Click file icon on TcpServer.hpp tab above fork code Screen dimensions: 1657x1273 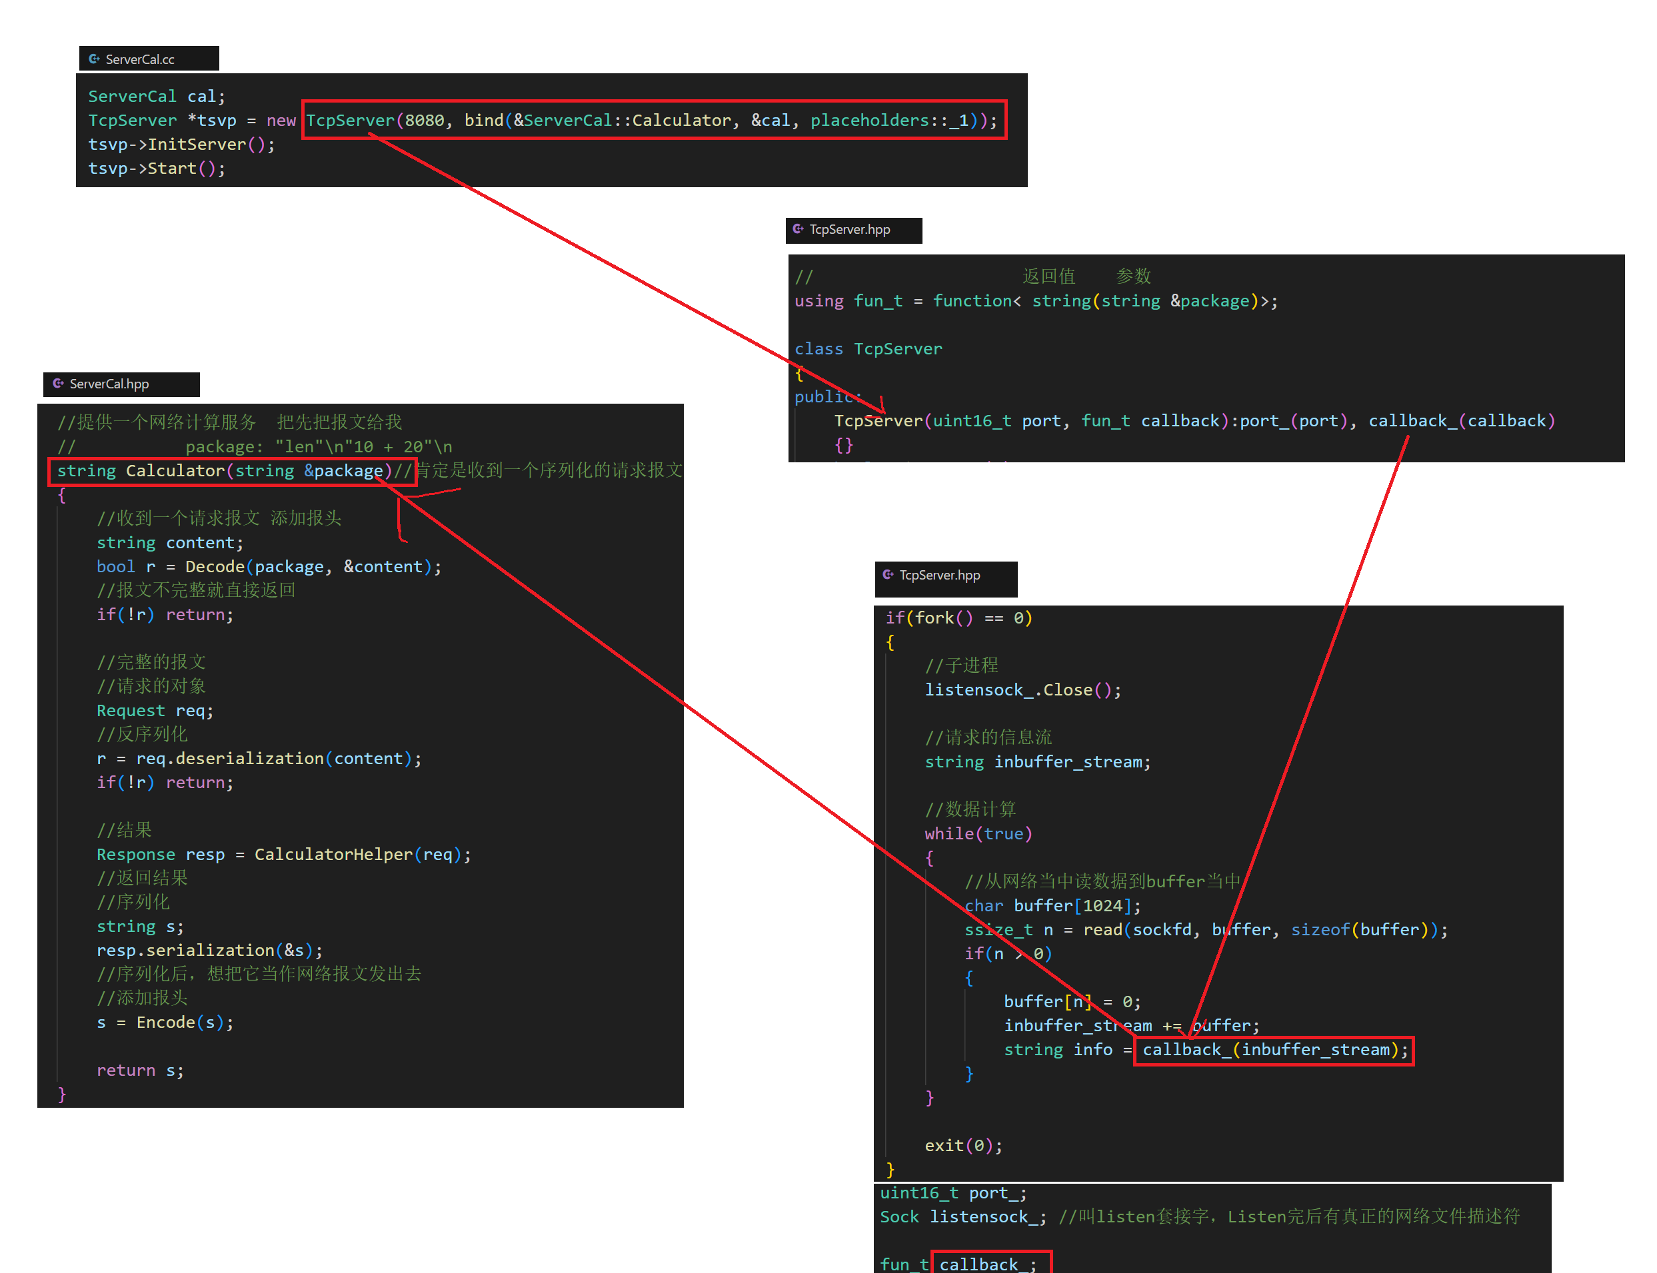pyautogui.click(x=888, y=574)
